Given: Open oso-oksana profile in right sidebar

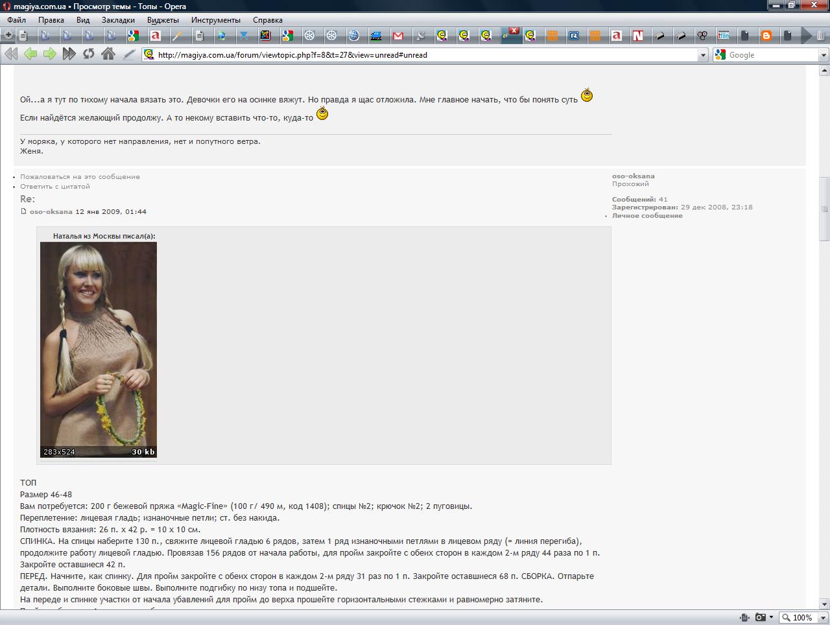Looking at the screenshot, I should (633, 176).
